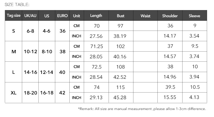Screen dimensions: 214x117
Task: Click the 'Tag size' column header
Action: 14,16
